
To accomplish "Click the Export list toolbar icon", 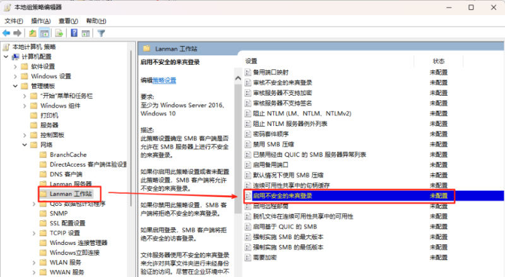I will point(59,33).
